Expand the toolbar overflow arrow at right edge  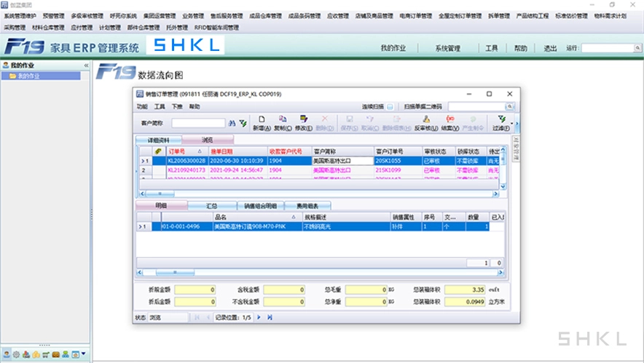(517, 124)
